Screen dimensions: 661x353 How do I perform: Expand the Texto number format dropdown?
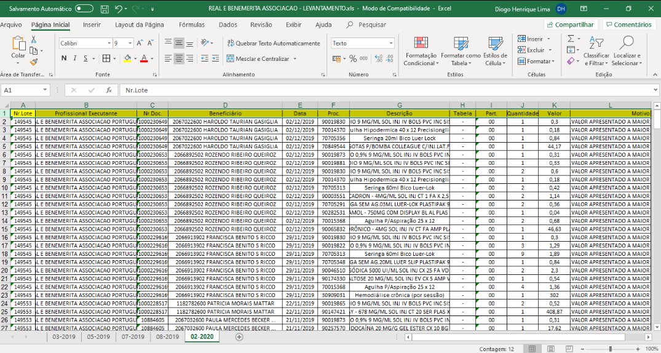point(390,43)
